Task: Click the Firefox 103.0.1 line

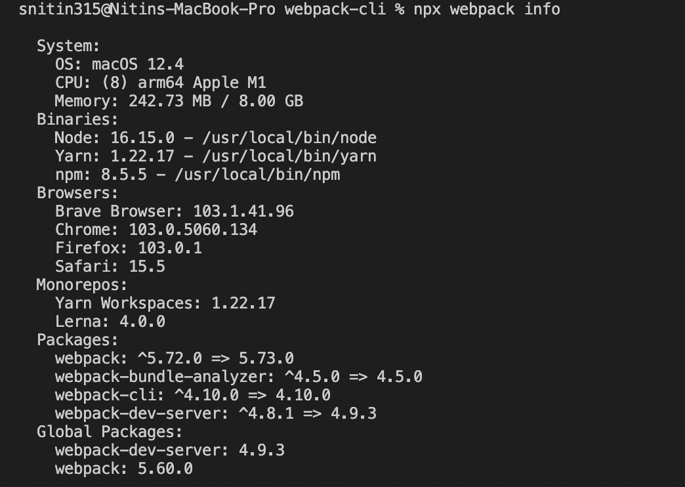Action: [x=129, y=248]
